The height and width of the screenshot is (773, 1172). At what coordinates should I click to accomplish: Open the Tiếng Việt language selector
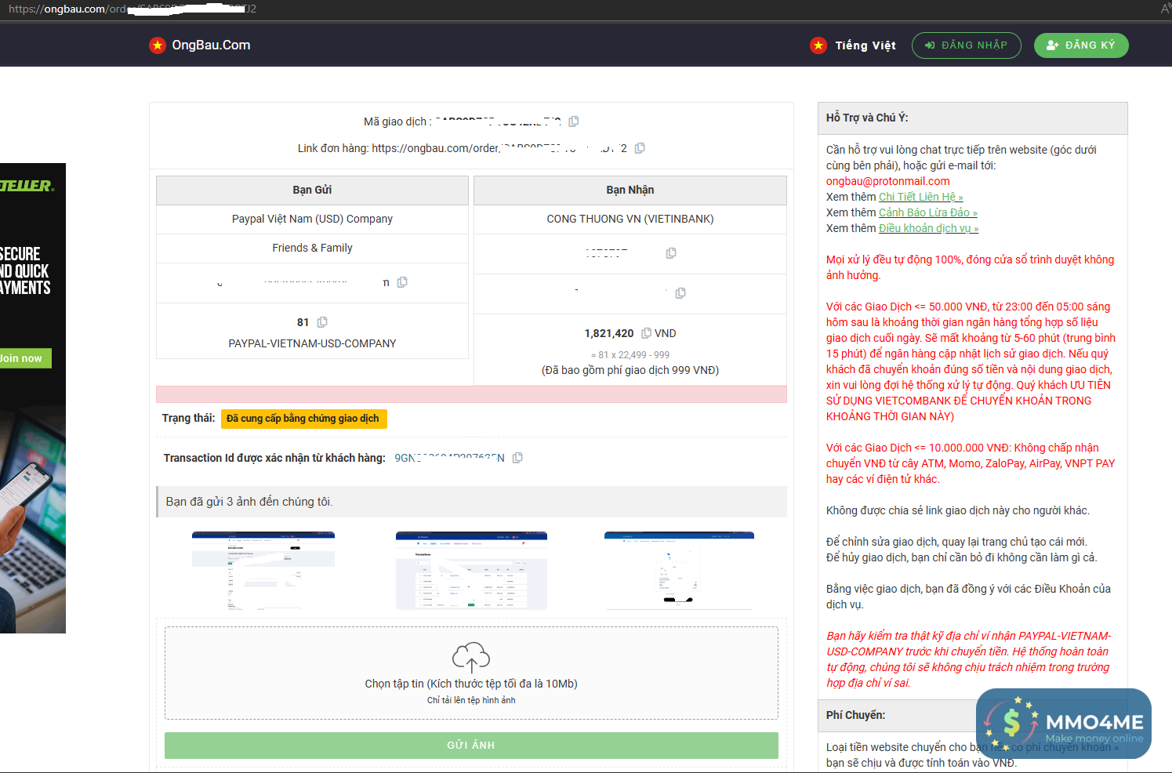coord(865,45)
